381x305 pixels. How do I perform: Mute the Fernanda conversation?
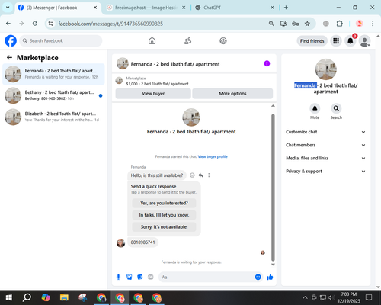click(x=315, y=108)
